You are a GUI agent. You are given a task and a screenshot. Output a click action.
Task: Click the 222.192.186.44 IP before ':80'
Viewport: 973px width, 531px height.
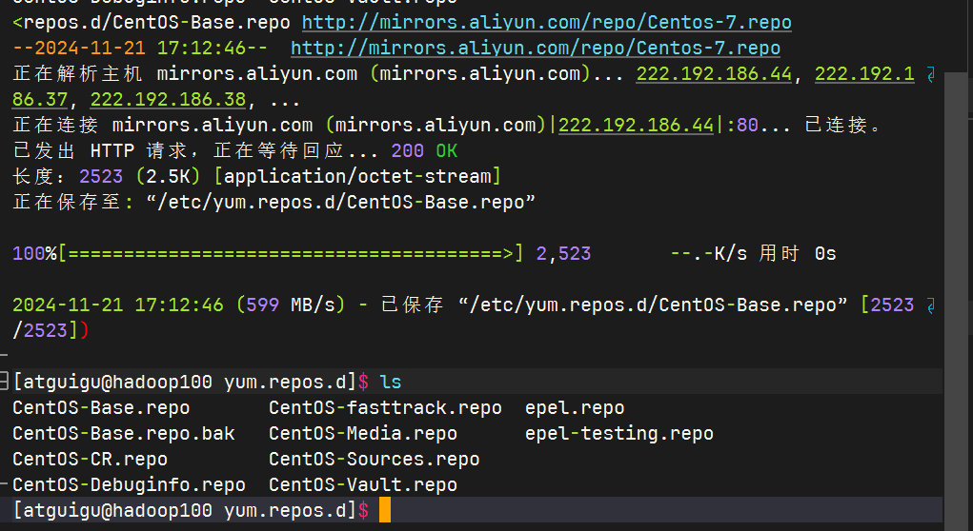click(x=636, y=125)
